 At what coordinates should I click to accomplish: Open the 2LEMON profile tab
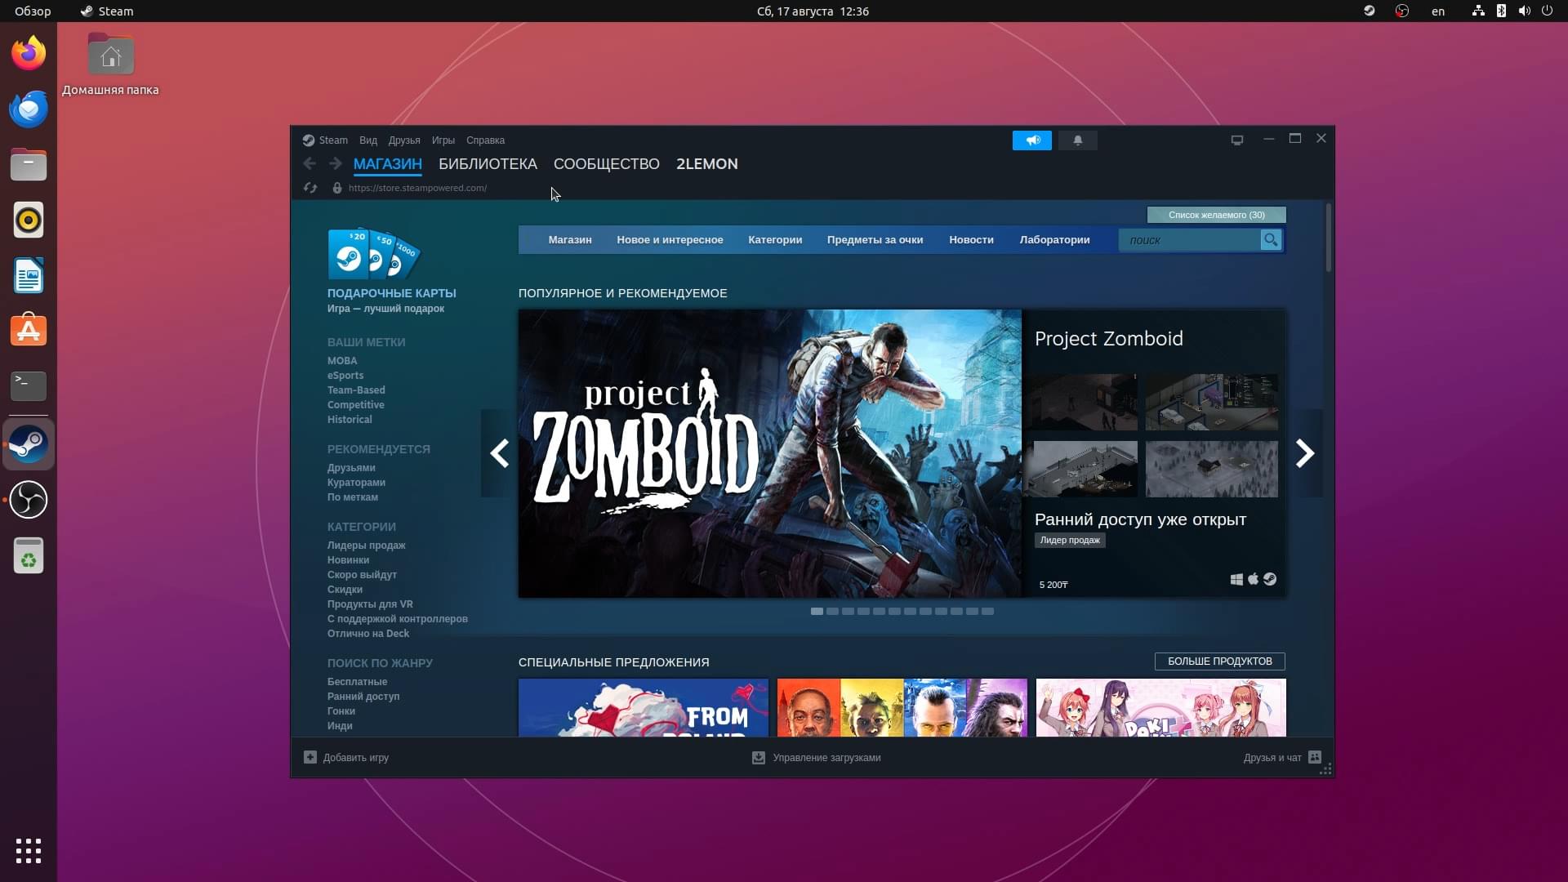pos(707,164)
